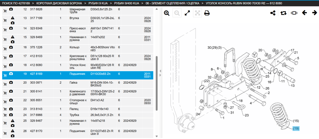319x139 pixels.
Task: Add part 317 6826 to cart
Action: tap(5, 11)
